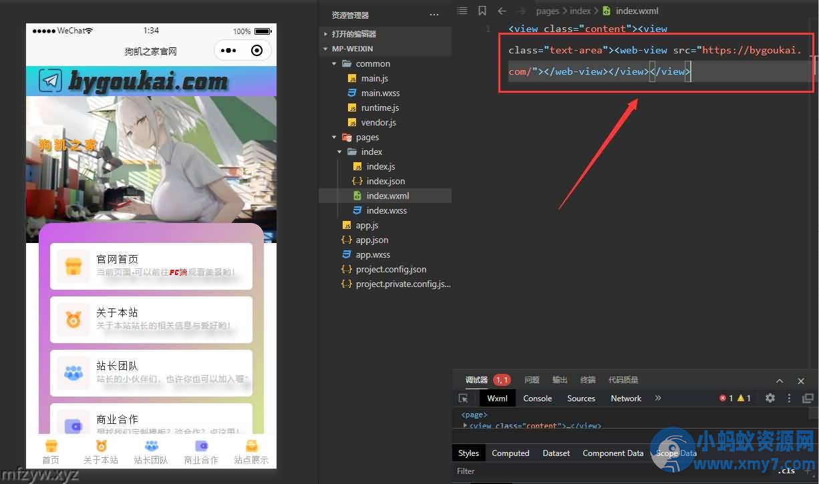Image resolution: width=819 pixels, height=484 pixels.
Task: Click the 狗凯之家官网 title in the simulator
Action: (x=151, y=51)
